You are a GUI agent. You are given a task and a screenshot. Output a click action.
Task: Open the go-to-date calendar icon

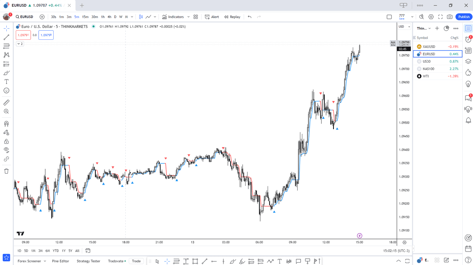click(x=88, y=250)
